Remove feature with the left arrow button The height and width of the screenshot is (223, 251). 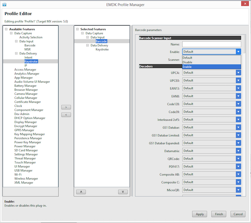66,115
